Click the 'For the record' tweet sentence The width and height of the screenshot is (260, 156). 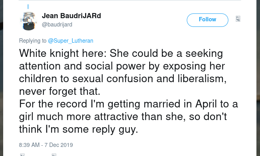click(x=129, y=104)
